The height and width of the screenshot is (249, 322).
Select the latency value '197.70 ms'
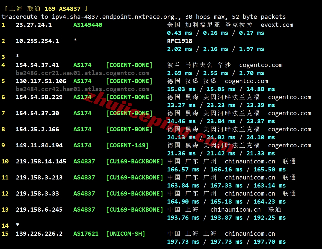click(270, 242)
